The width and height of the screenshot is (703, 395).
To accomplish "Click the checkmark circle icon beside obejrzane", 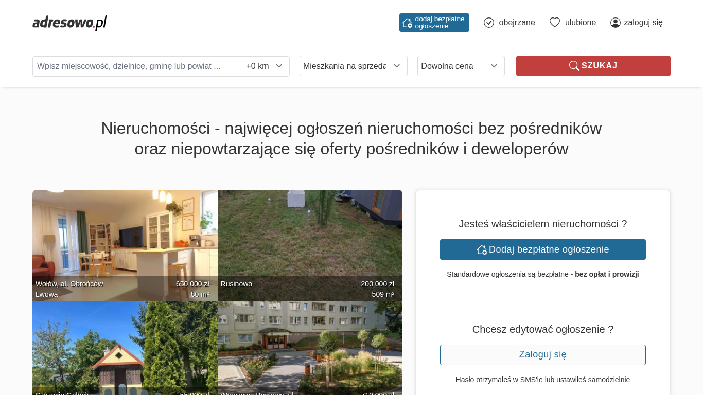I will coord(489,23).
